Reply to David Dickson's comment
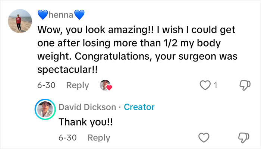Image resolution: width=261 pixels, height=149 pixels. 99,137
